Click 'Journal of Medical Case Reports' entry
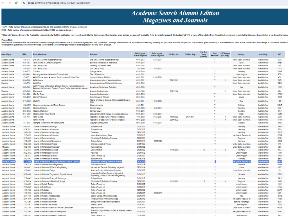Image resolution: width=288 pixels, height=216 pixels. pos(45,205)
